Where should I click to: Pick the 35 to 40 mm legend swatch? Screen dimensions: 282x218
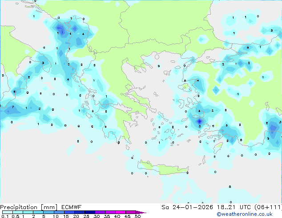[110, 212]
